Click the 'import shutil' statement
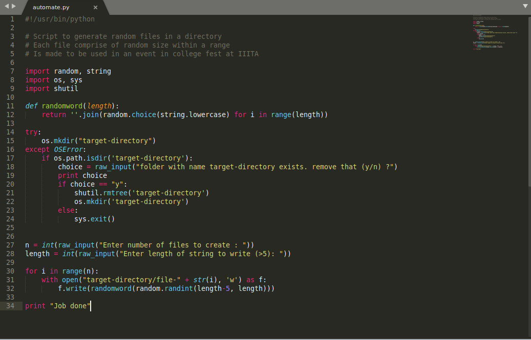The height and width of the screenshot is (340, 531). pyautogui.click(x=52, y=88)
